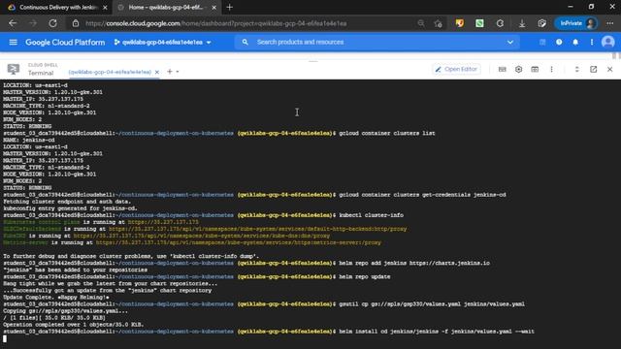Click the 'helm repo update' command text
The image size is (621, 349).
(365, 277)
